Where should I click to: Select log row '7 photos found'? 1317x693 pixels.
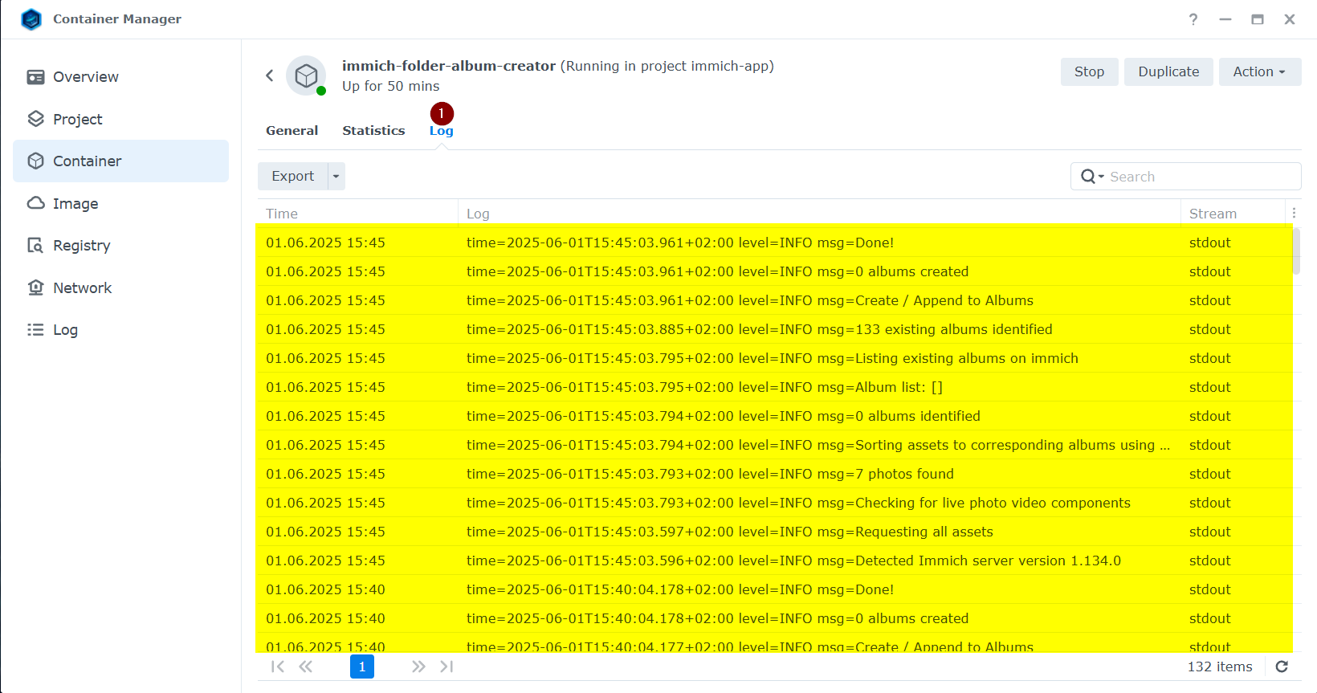point(775,474)
